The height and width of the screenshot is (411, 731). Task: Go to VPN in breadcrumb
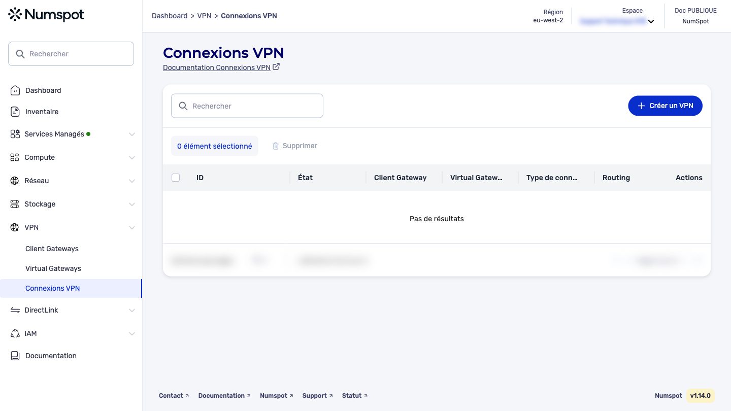(204, 16)
